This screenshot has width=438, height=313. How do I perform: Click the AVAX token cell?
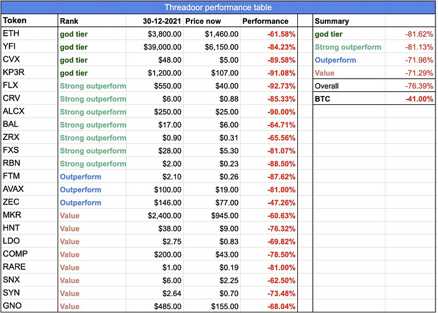[29, 189]
